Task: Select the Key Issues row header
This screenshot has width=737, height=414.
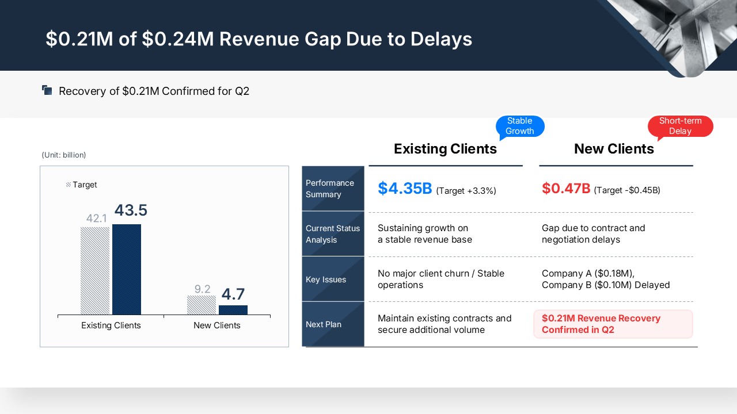Action: pyautogui.click(x=333, y=279)
